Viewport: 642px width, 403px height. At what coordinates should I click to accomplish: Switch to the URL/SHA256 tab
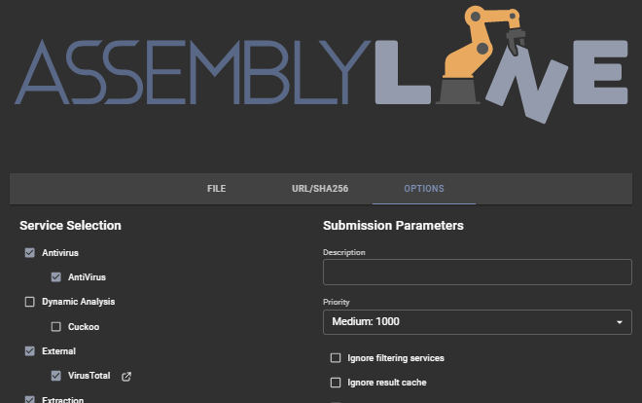tap(320, 189)
